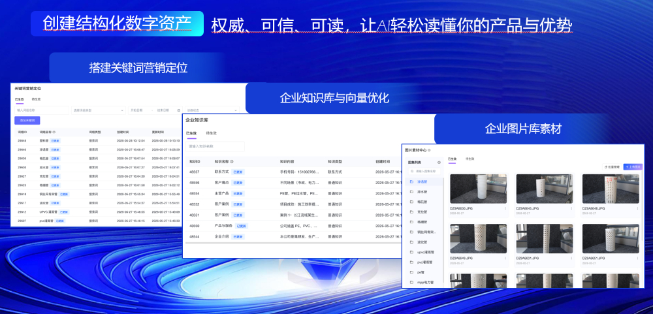Click the 克拉管 folder icon
653x314 pixels.
pyautogui.click(x=411, y=212)
